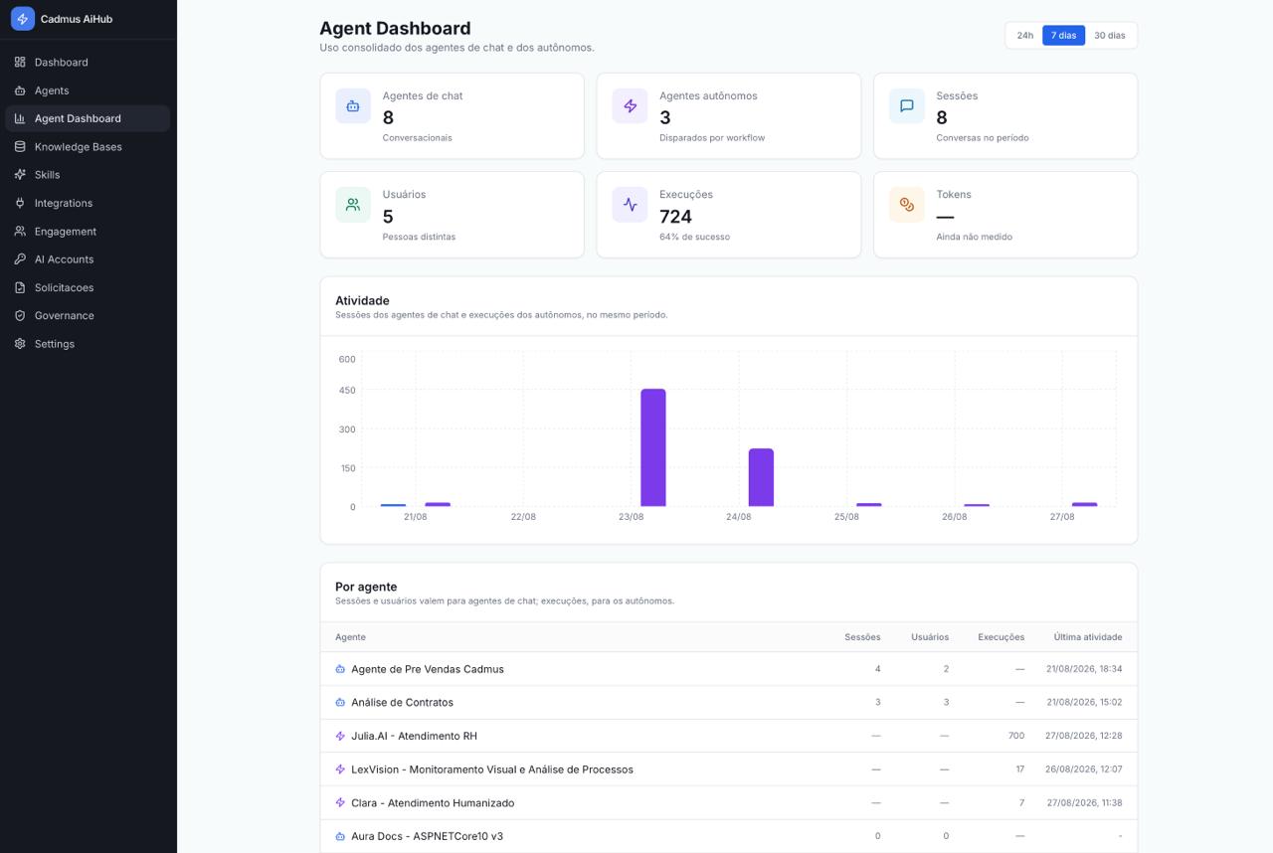
Task: Switch to the 30 dias period
Action: click(x=1110, y=35)
